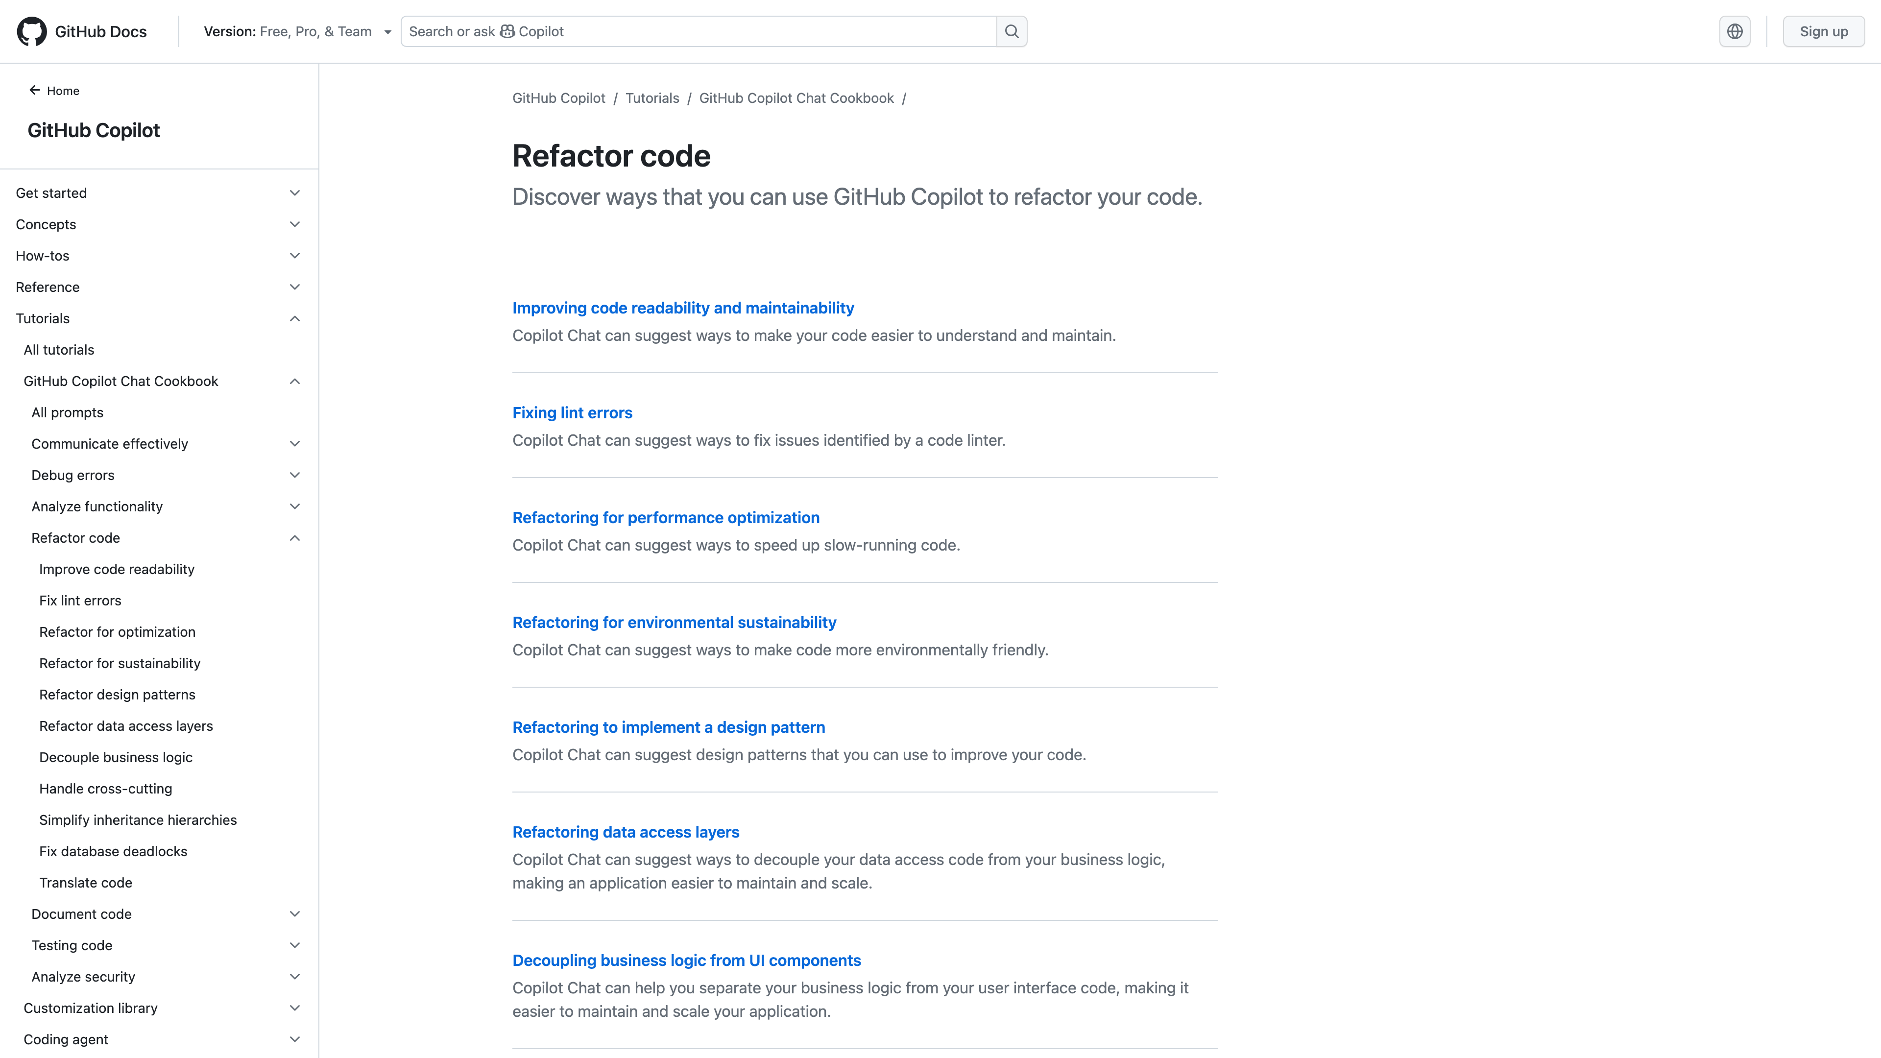Expand the Get started section
This screenshot has height=1058, width=1881.
[x=294, y=193]
